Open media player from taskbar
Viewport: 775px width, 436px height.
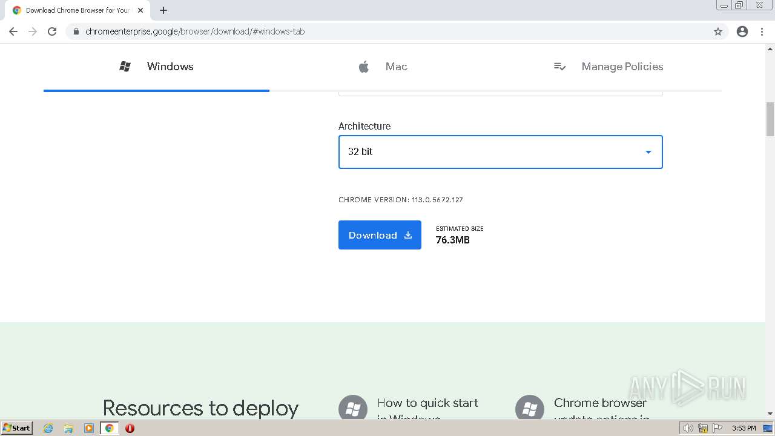[89, 428]
